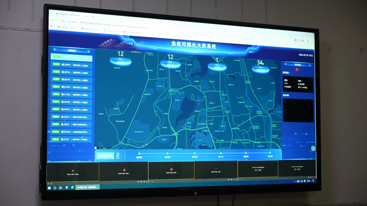Image resolution: width=367 pixels, height=206 pixels.
Task: Reload the page with the refresh icon
Action: (63, 21)
